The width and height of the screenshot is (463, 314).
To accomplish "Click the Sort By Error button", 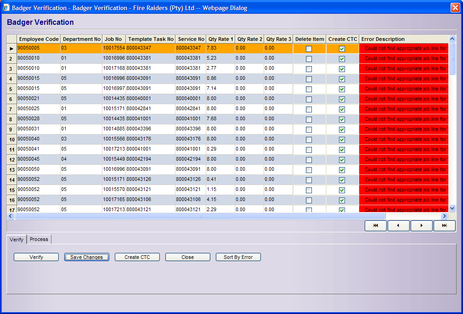I will (238, 257).
